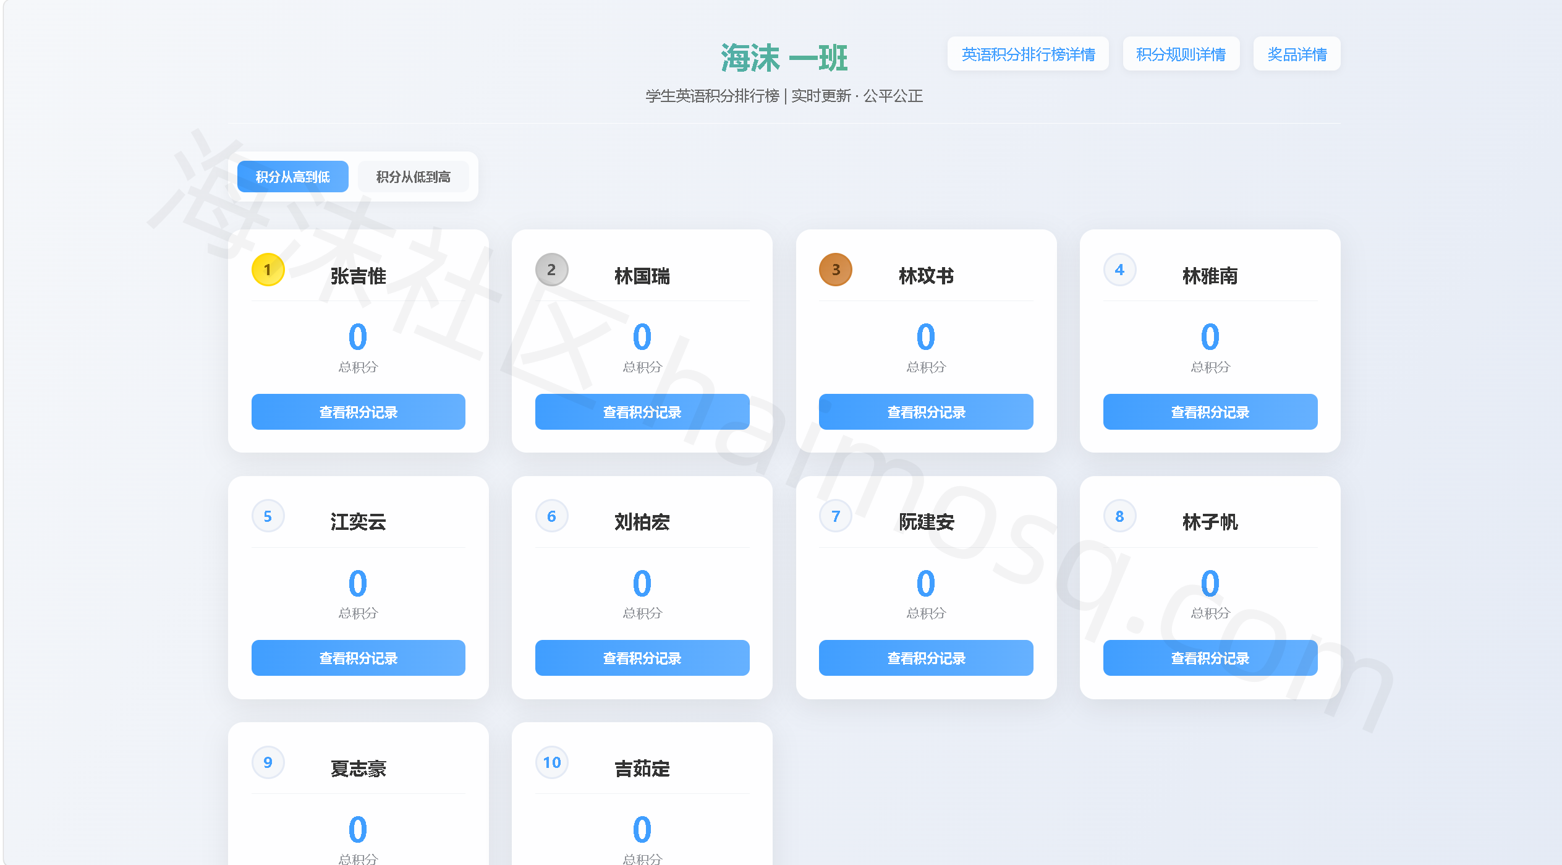1562x865 pixels.
Task: Click the rank 5 badge
Action: (x=268, y=516)
